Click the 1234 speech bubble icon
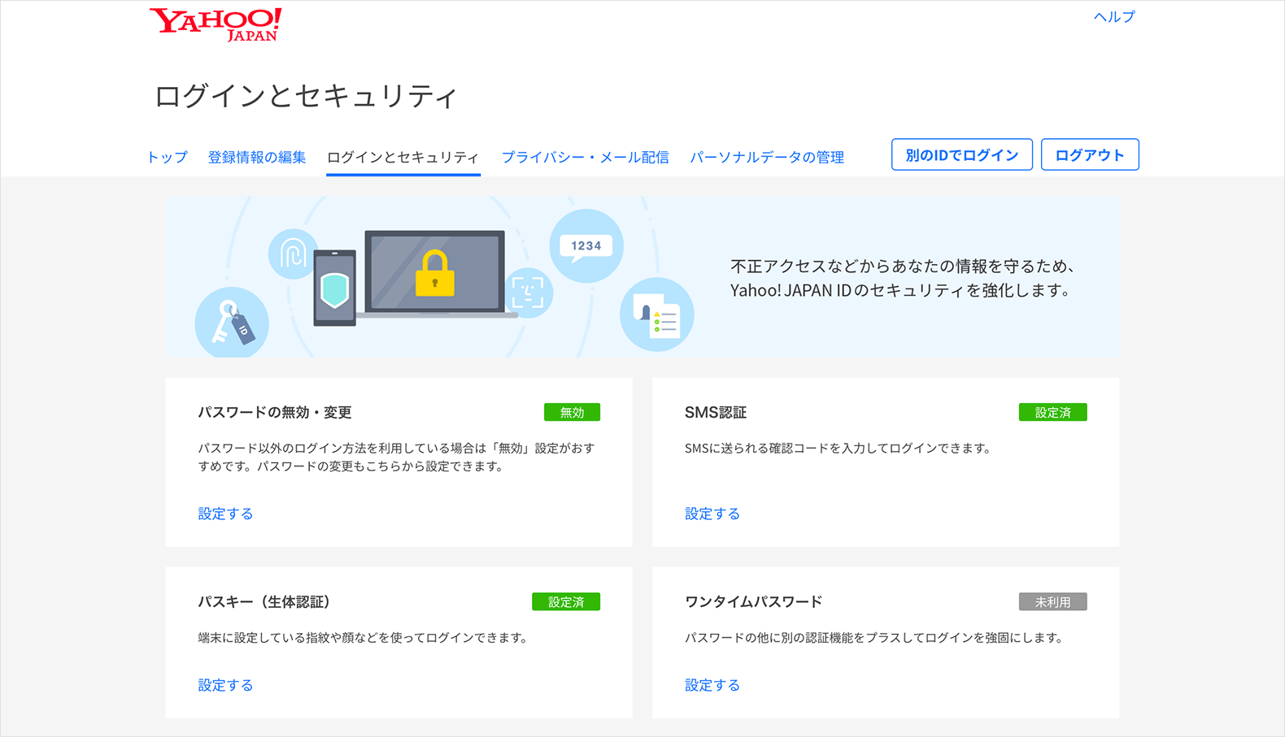Screen dimensions: 1285x737 coord(586,246)
